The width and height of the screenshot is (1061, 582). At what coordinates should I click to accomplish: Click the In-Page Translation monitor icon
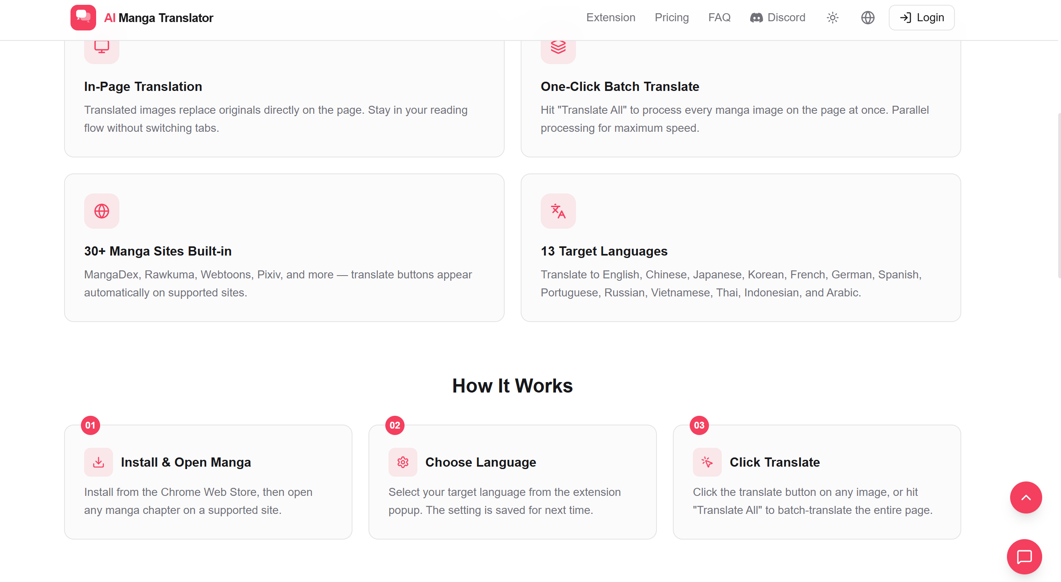click(101, 47)
